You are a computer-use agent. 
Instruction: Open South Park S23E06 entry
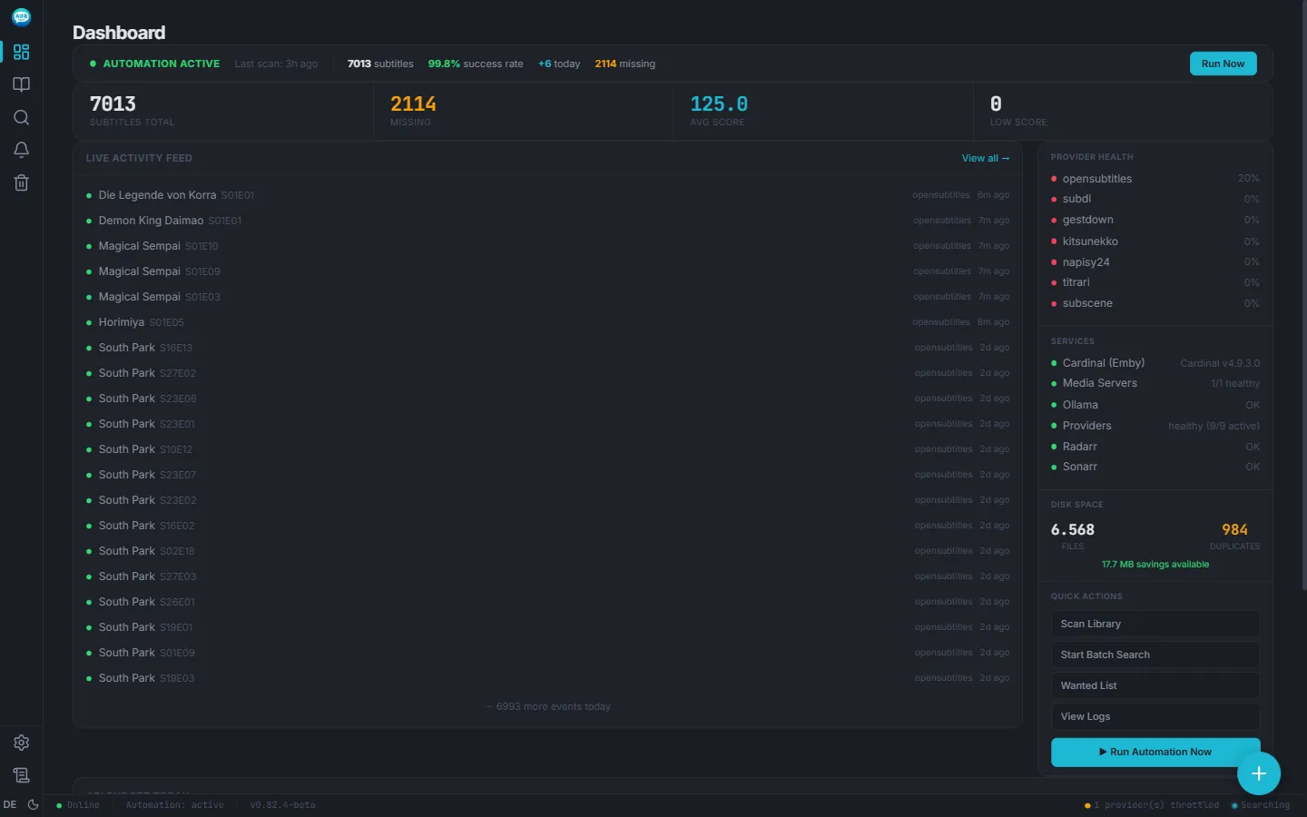pos(548,399)
